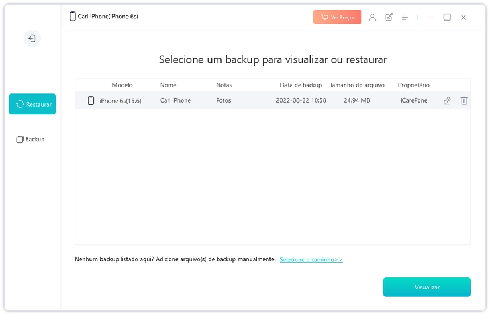Click the Modelo column header

(122, 85)
